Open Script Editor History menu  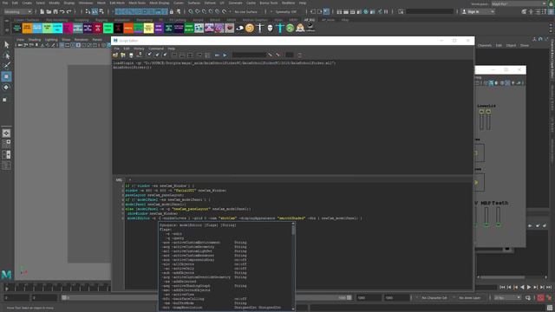click(x=139, y=49)
